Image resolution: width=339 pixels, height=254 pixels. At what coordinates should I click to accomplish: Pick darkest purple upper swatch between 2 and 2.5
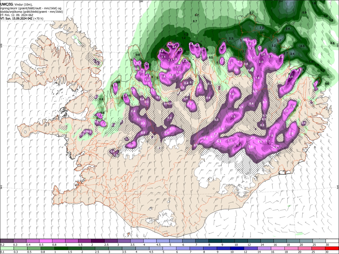coord(98,241)
